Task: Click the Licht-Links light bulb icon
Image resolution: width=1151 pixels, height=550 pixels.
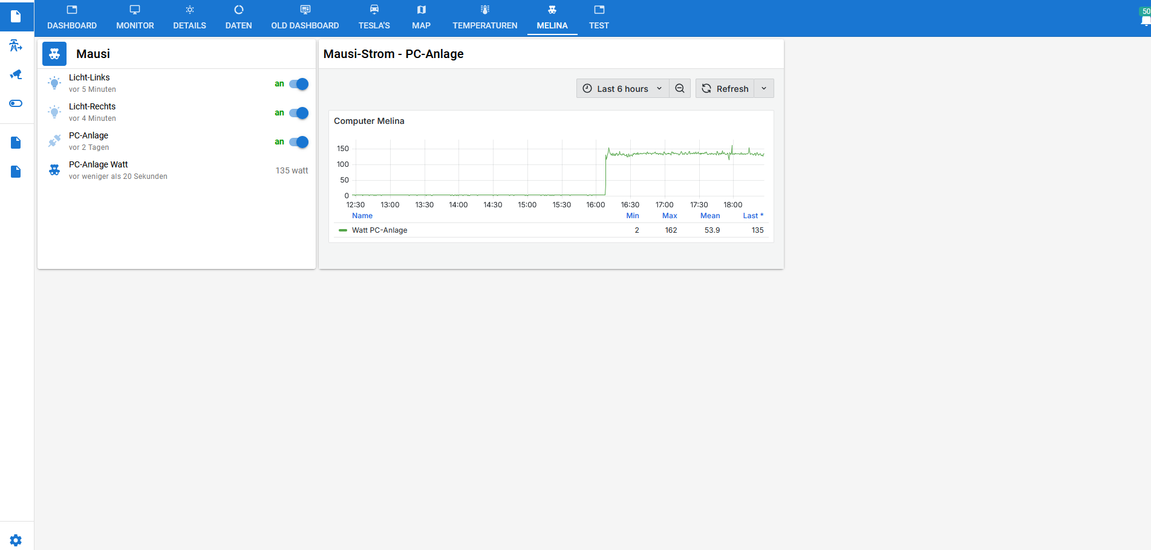Action: click(54, 83)
